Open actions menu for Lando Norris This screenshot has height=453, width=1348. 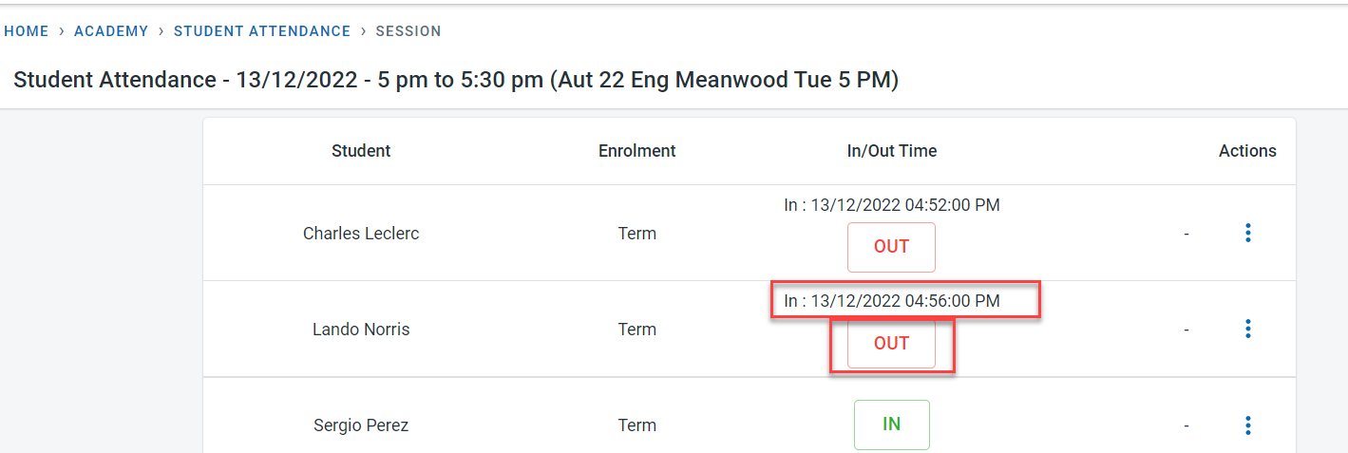tap(1247, 329)
